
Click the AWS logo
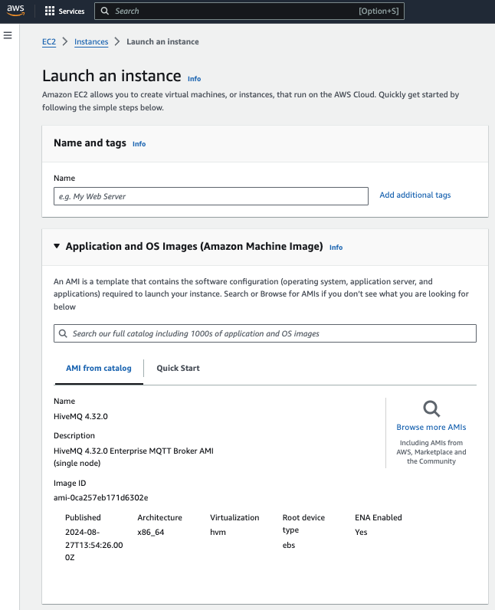[15, 11]
